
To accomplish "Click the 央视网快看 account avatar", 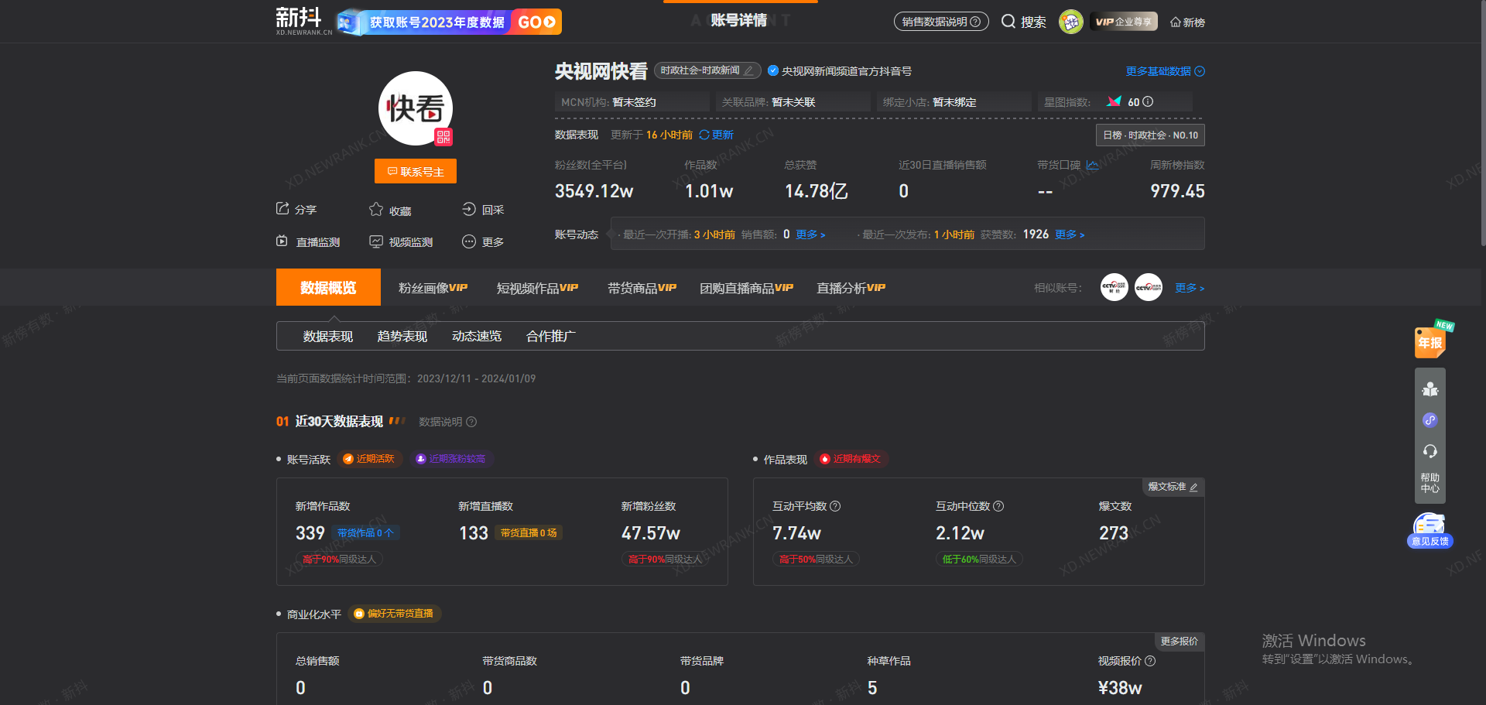I will coord(416,108).
